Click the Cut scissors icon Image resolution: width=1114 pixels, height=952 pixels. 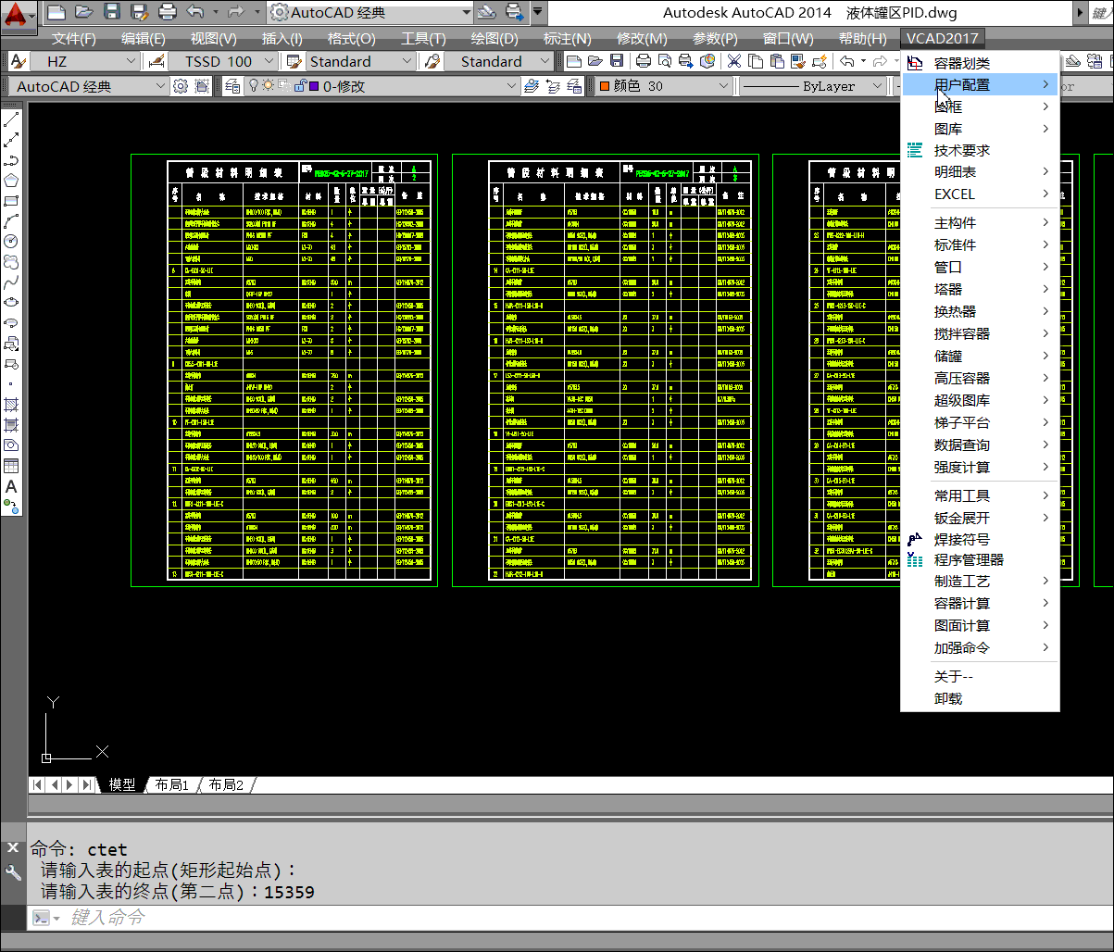pos(733,61)
